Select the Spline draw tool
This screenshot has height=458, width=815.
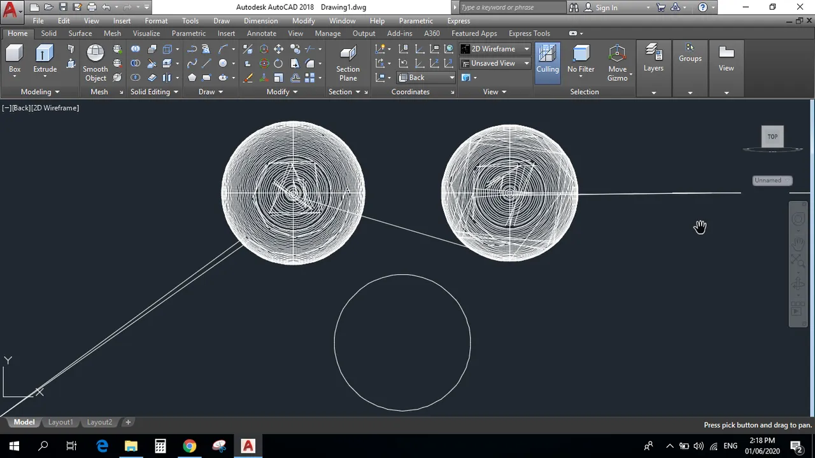[x=192, y=64]
